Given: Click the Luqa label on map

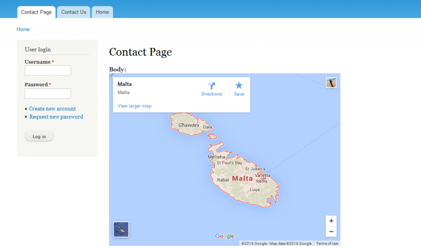Looking at the screenshot, I should point(254,189).
